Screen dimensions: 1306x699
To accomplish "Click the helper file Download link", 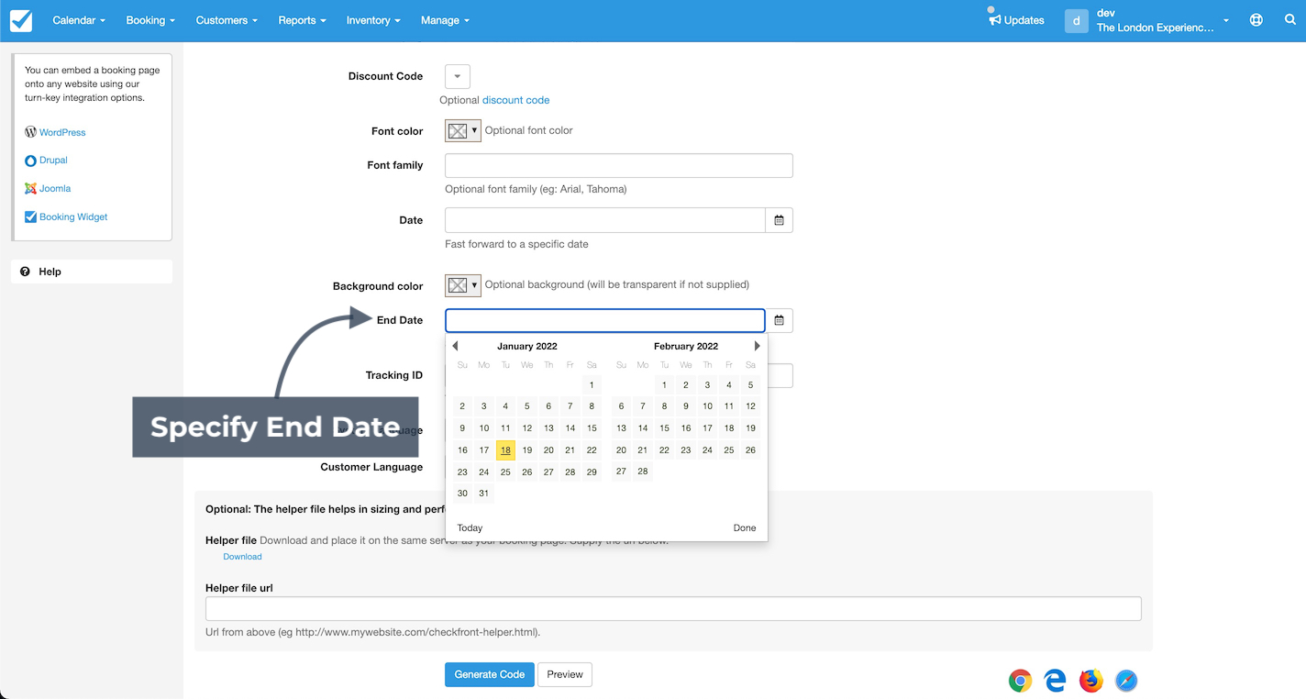I will [242, 557].
